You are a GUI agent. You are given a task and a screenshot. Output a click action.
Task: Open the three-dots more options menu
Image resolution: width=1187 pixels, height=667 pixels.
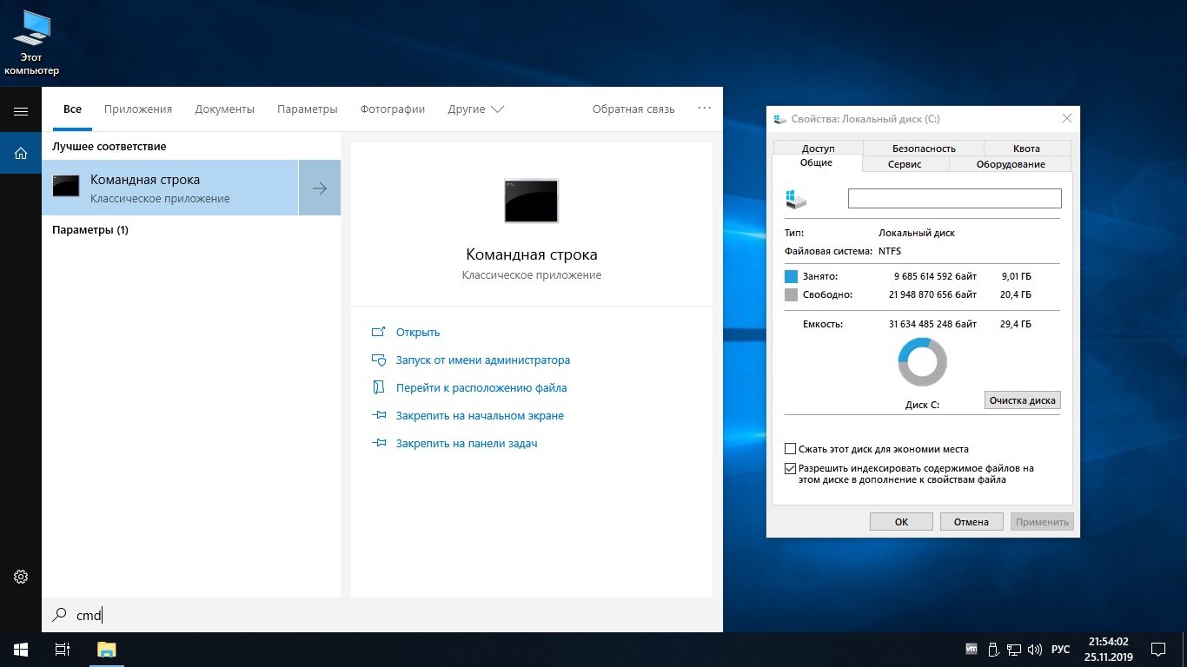704,109
